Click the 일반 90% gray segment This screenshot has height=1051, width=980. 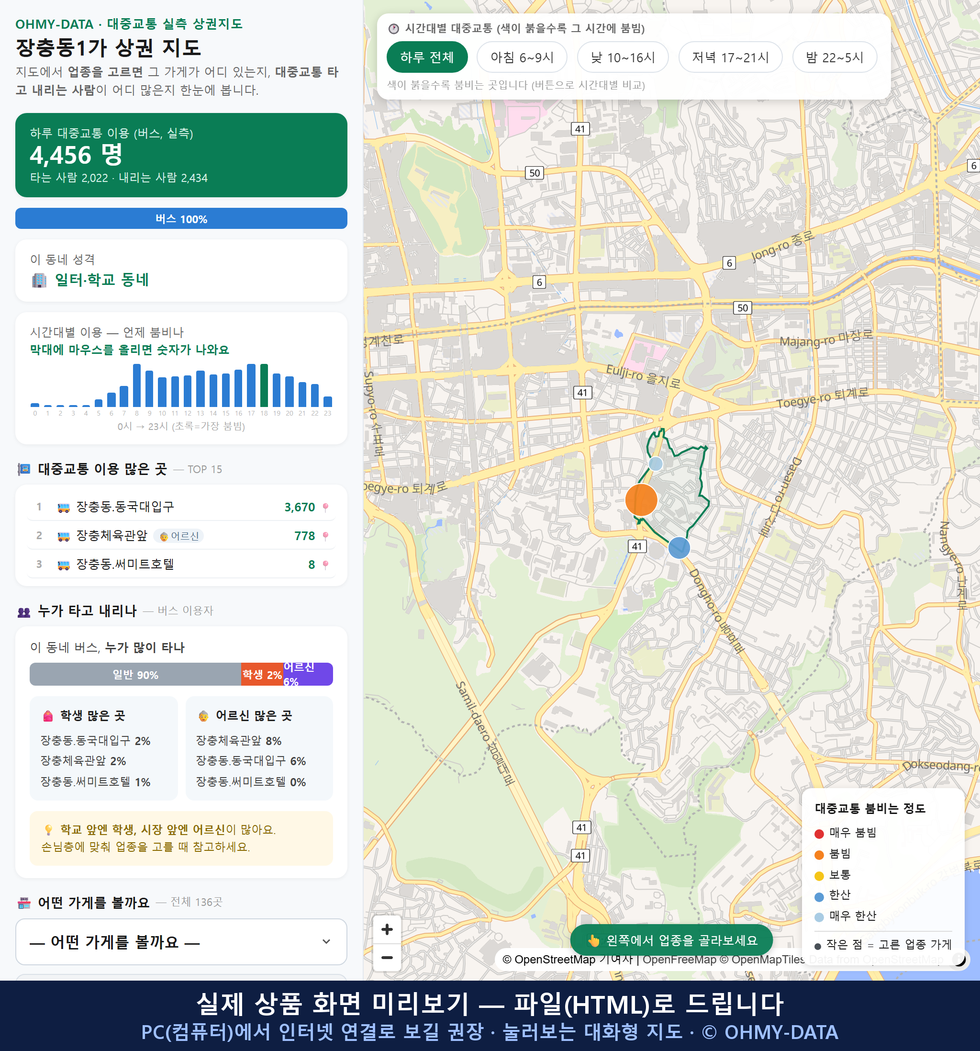point(135,674)
